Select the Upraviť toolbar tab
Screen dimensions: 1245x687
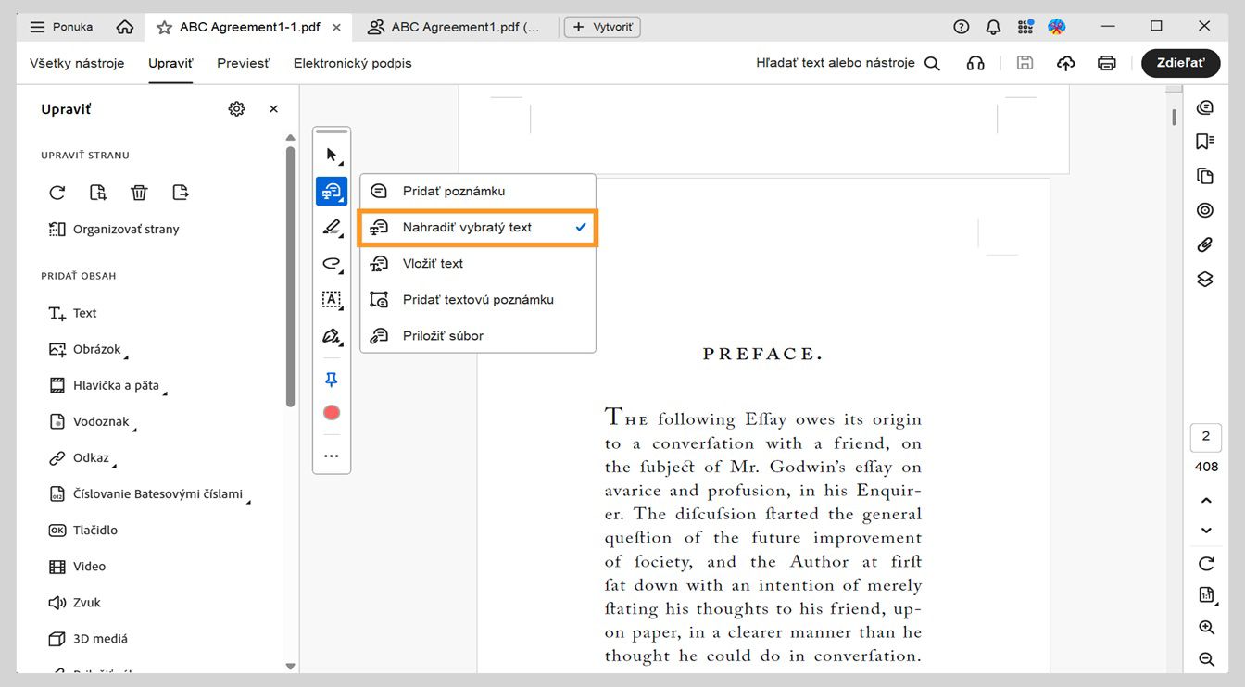[x=170, y=63]
